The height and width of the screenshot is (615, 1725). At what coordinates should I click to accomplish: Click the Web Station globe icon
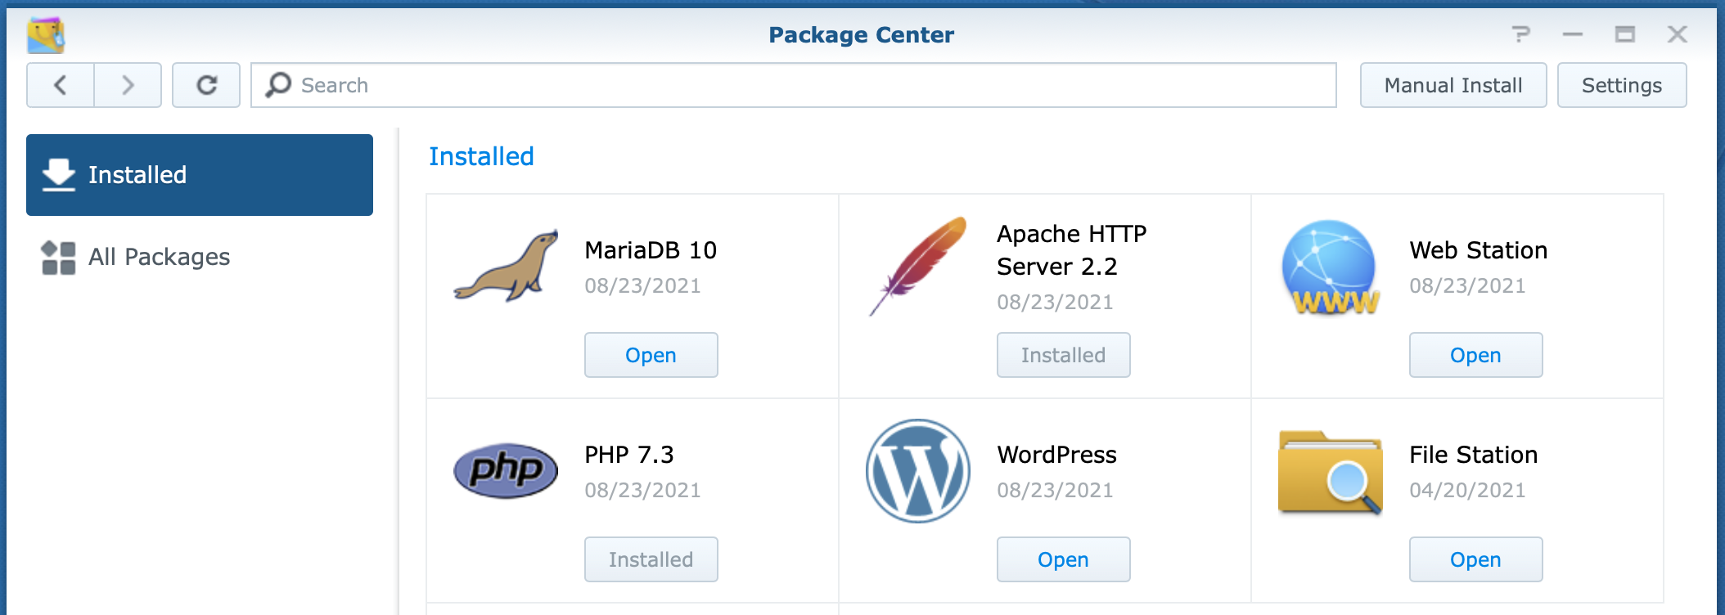click(1331, 268)
